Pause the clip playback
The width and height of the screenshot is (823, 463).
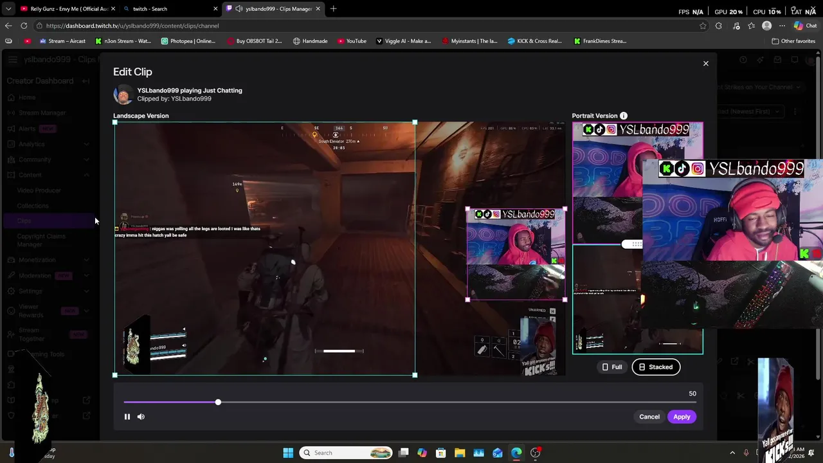click(x=127, y=417)
